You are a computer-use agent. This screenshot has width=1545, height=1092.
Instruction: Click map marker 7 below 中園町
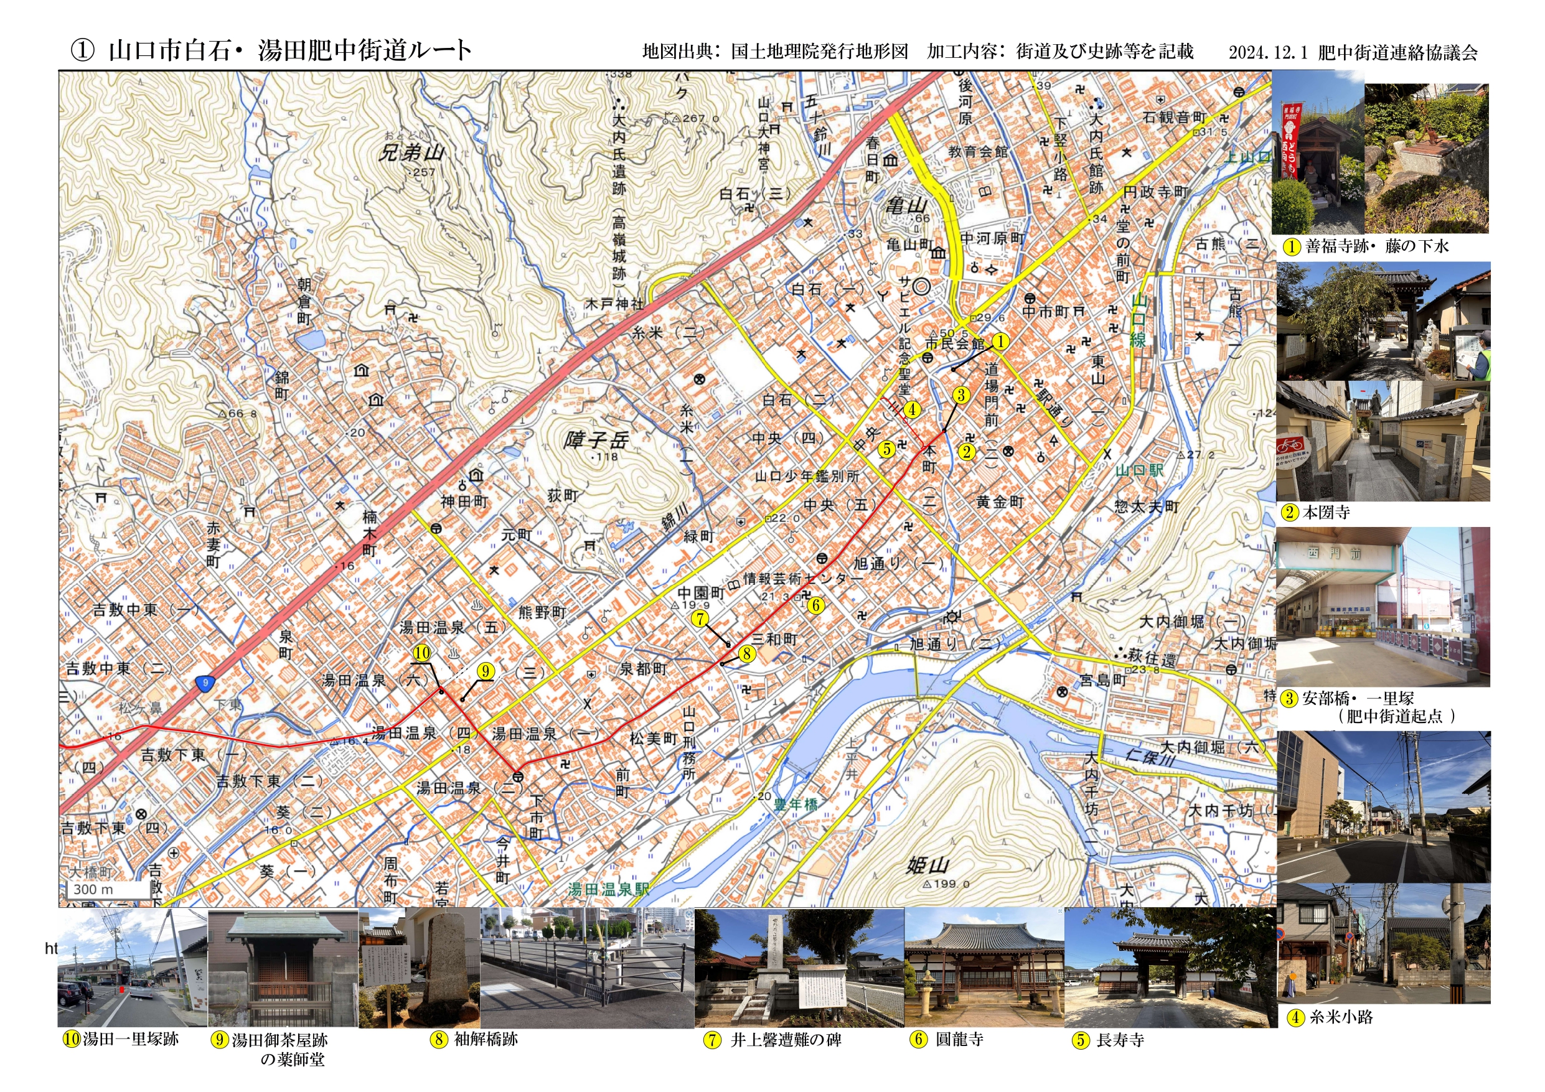point(700,618)
